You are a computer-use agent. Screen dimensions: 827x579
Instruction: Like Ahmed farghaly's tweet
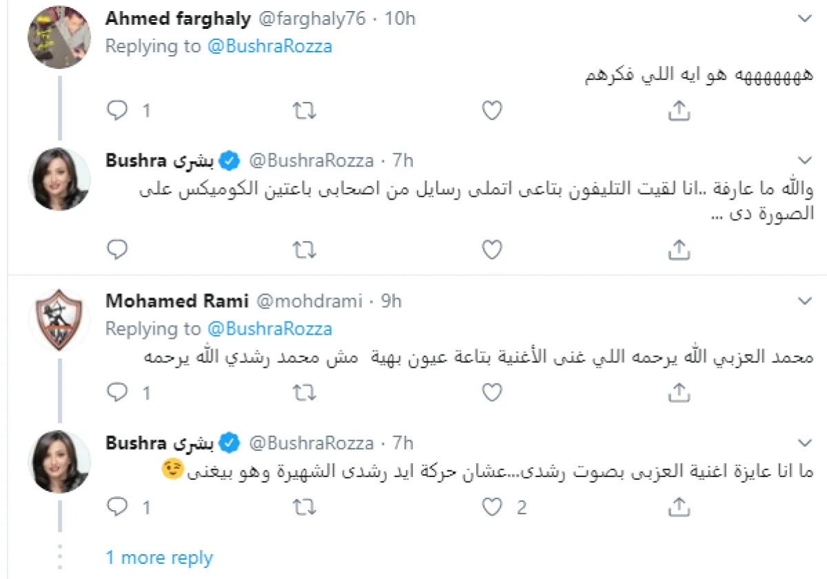[491, 110]
